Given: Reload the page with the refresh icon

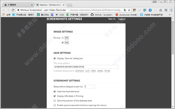Looking at the screenshot, I should coord(13,10).
